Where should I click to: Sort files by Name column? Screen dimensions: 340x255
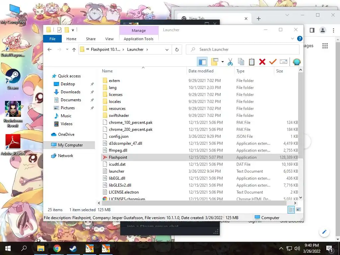click(x=107, y=71)
